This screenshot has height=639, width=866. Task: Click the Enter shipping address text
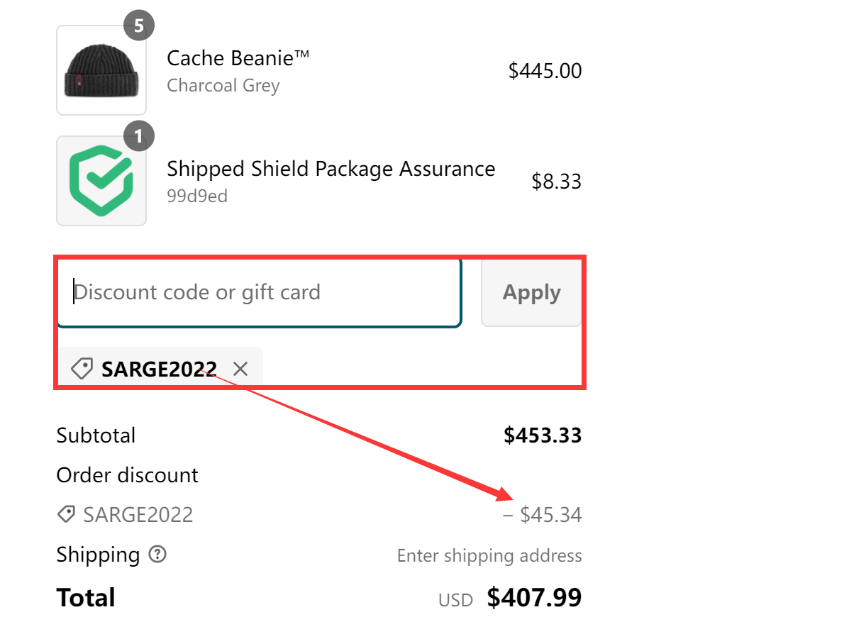(489, 555)
